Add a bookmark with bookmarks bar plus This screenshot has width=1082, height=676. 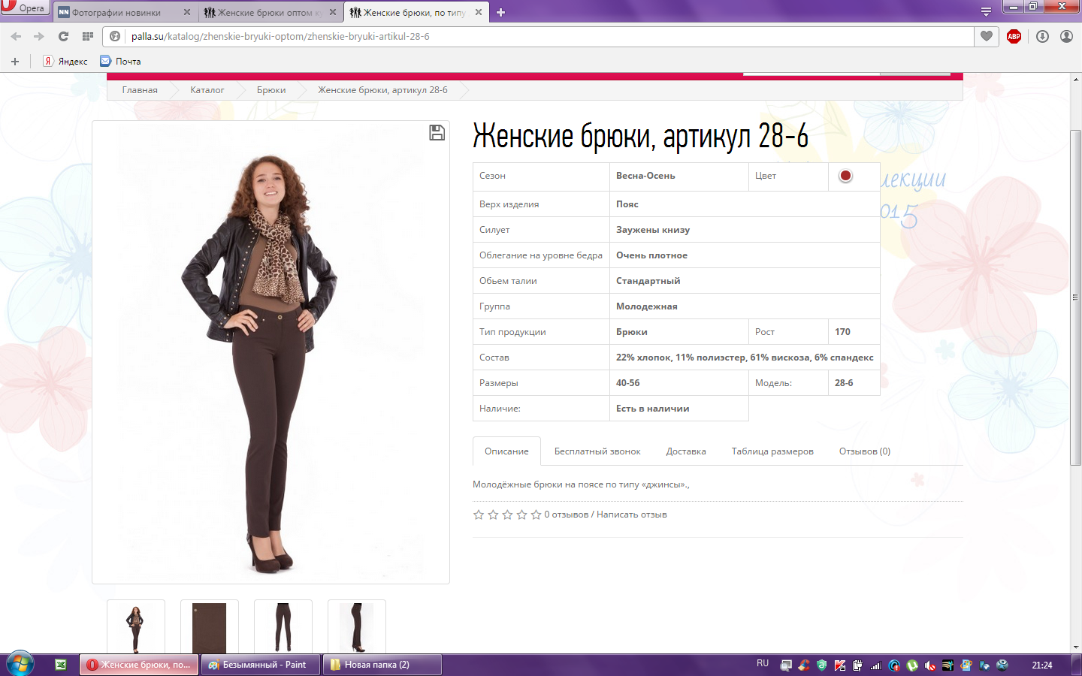click(x=14, y=62)
